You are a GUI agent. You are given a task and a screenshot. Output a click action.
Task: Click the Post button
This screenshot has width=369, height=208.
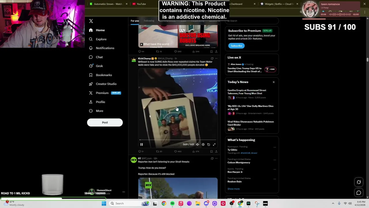(105, 122)
